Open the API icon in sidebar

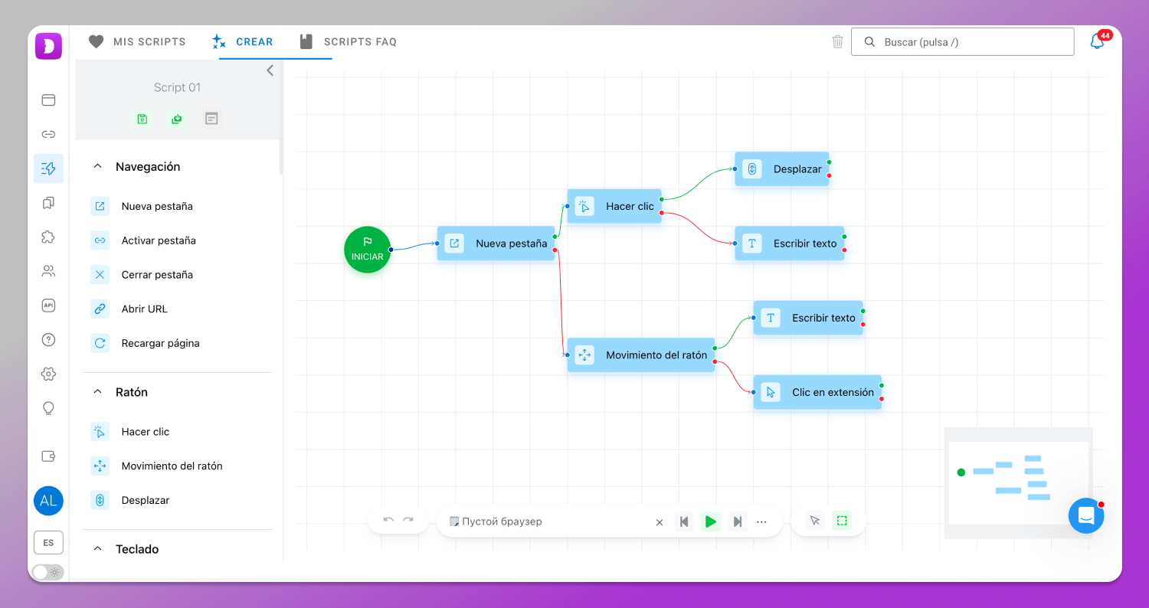coord(48,306)
